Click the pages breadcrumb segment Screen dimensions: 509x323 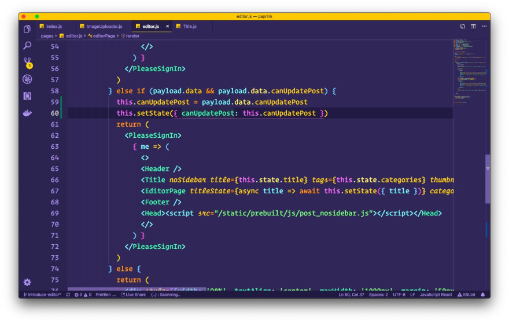[x=47, y=36]
